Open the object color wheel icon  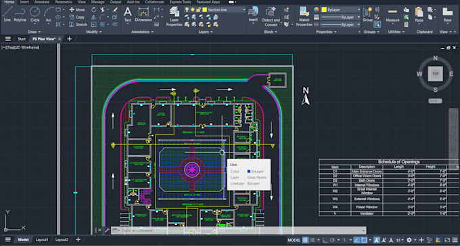pos(317,9)
